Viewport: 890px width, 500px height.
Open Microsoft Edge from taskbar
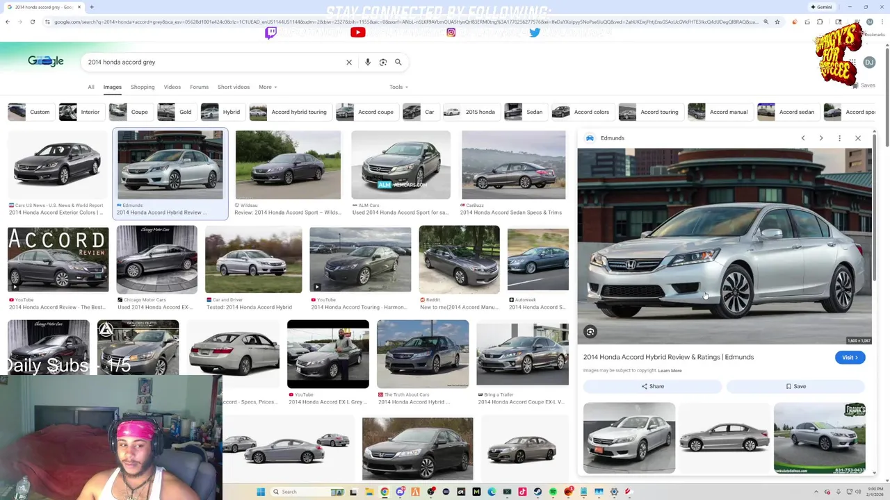[492, 492]
